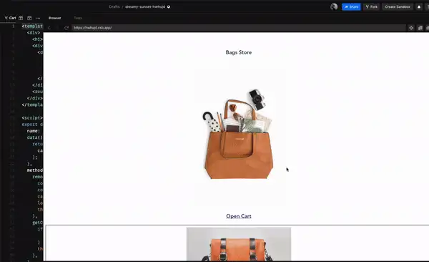This screenshot has width=429, height=262.
Task: Click the split editor icon next to Cart tab
Action: point(21,18)
